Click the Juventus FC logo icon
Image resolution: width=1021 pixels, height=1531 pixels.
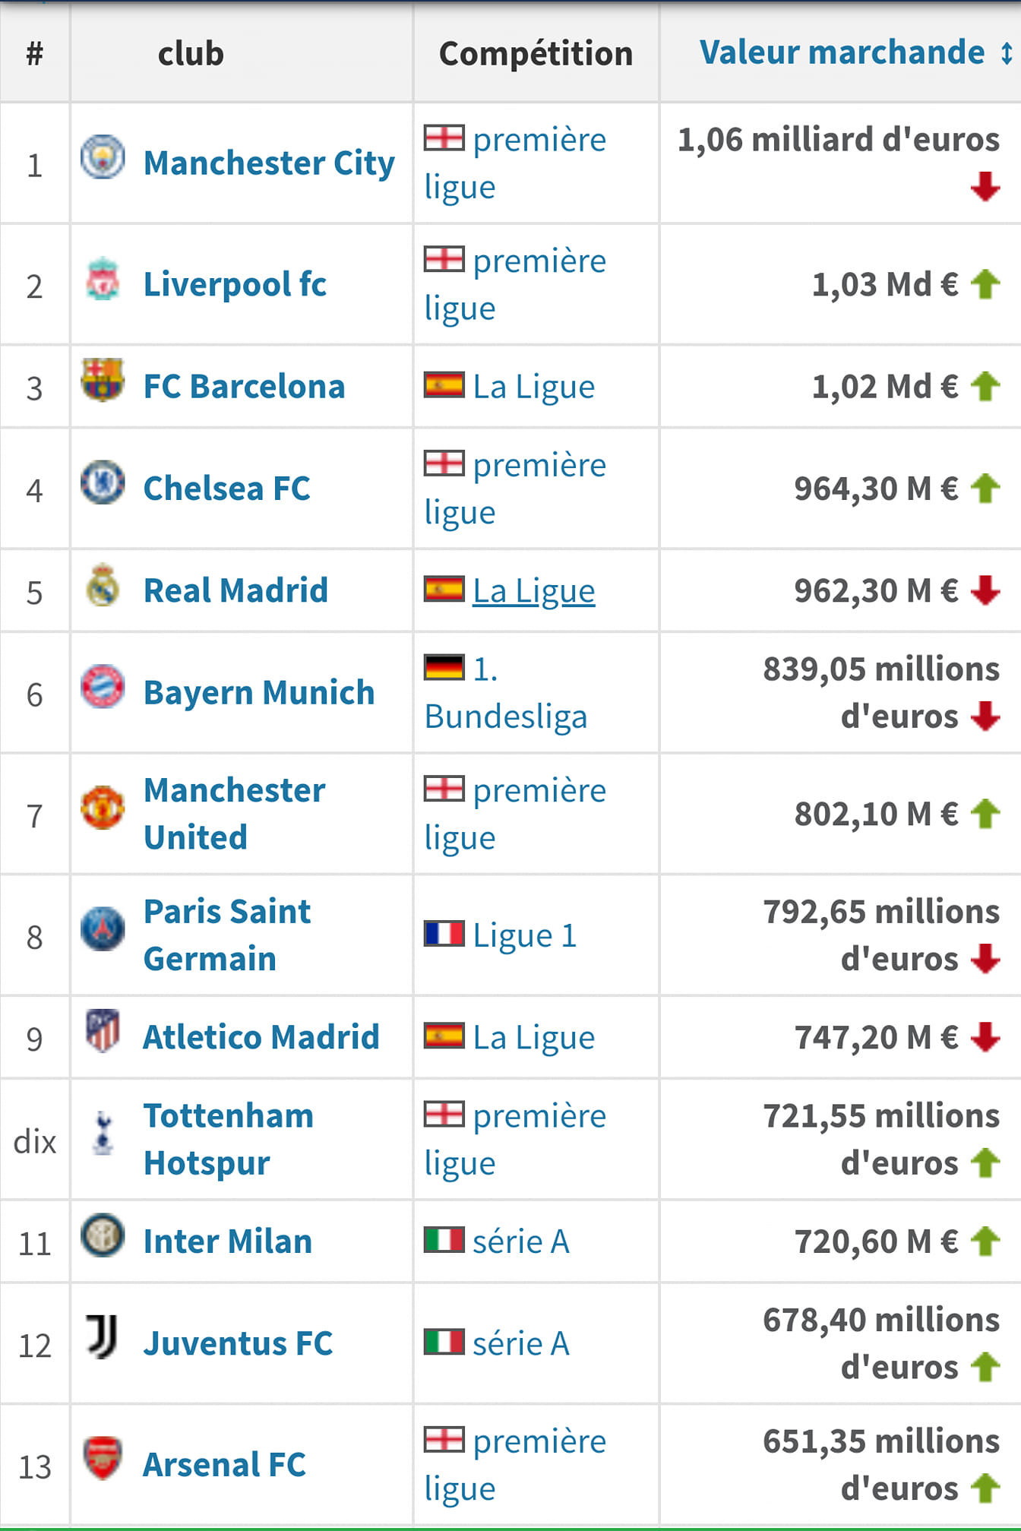103,1336
